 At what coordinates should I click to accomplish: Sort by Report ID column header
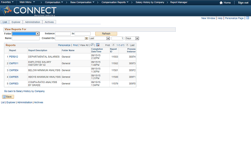113,51
